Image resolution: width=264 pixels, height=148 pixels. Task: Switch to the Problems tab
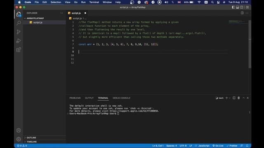click(x=75, y=98)
